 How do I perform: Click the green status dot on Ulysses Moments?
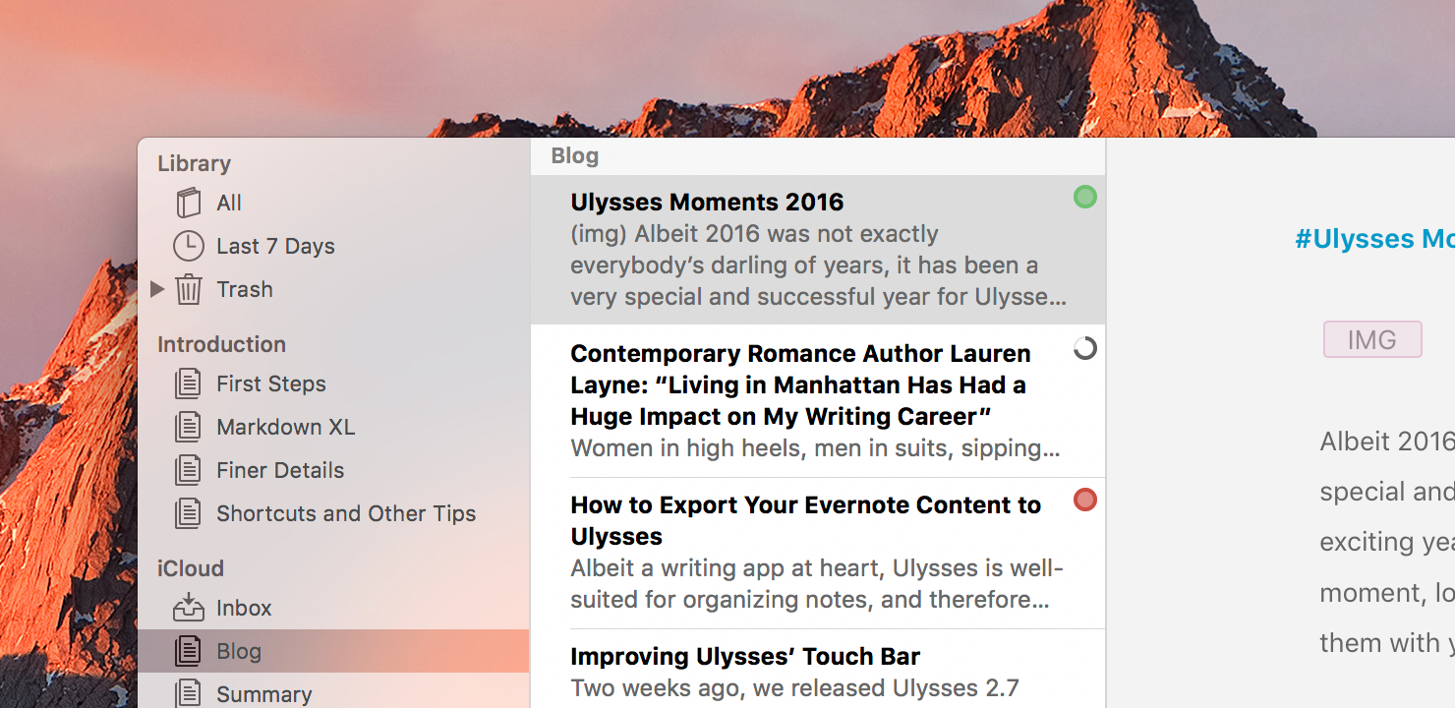1084,198
